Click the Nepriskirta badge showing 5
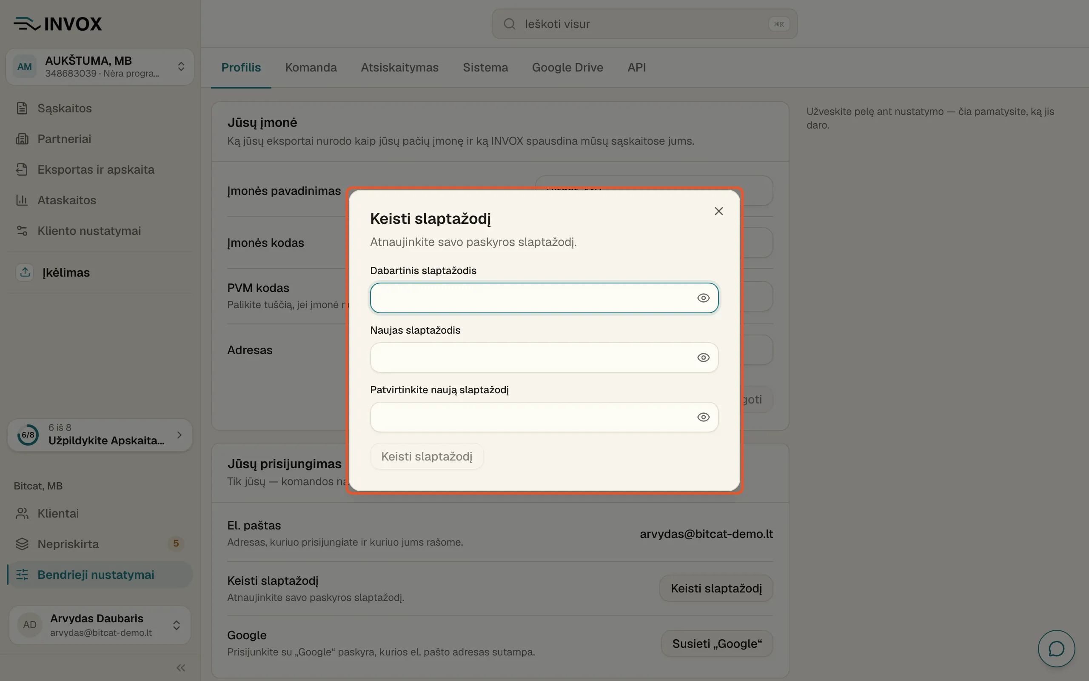 click(176, 544)
